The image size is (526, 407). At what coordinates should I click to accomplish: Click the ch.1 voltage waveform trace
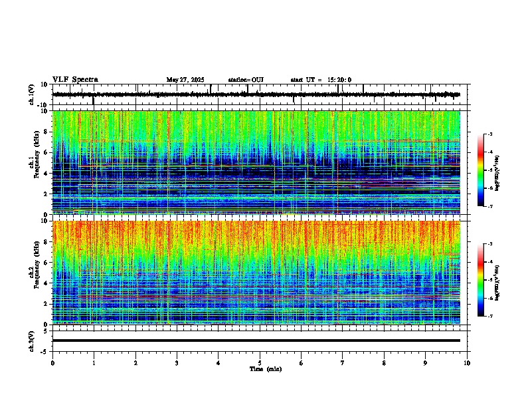[256, 94]
